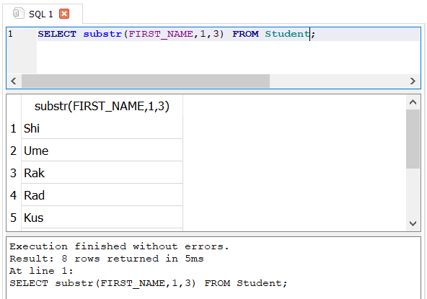Click up arrow of results scrollbar
The height and width of the screenshot is (299, 427).
[x=413, y=102]
